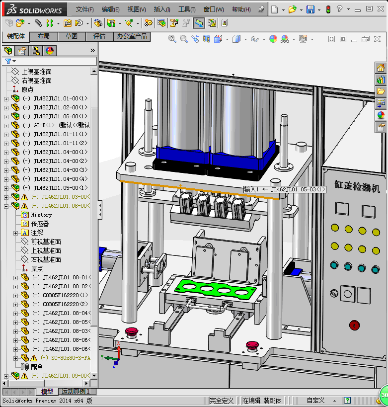
Task: Open Hide/Show Items dropdown arrow
Action: [x=264, y=40]
